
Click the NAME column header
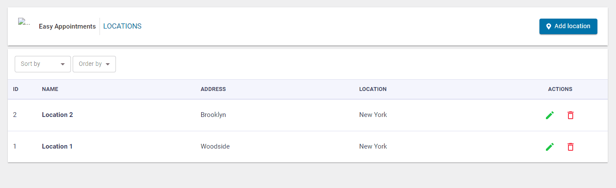pos(50,89)
